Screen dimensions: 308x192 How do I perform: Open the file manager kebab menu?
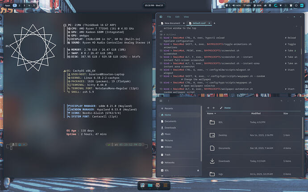point(169,101)
